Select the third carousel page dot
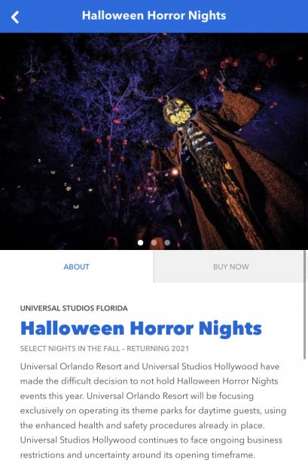 click(x=167, y=242)
